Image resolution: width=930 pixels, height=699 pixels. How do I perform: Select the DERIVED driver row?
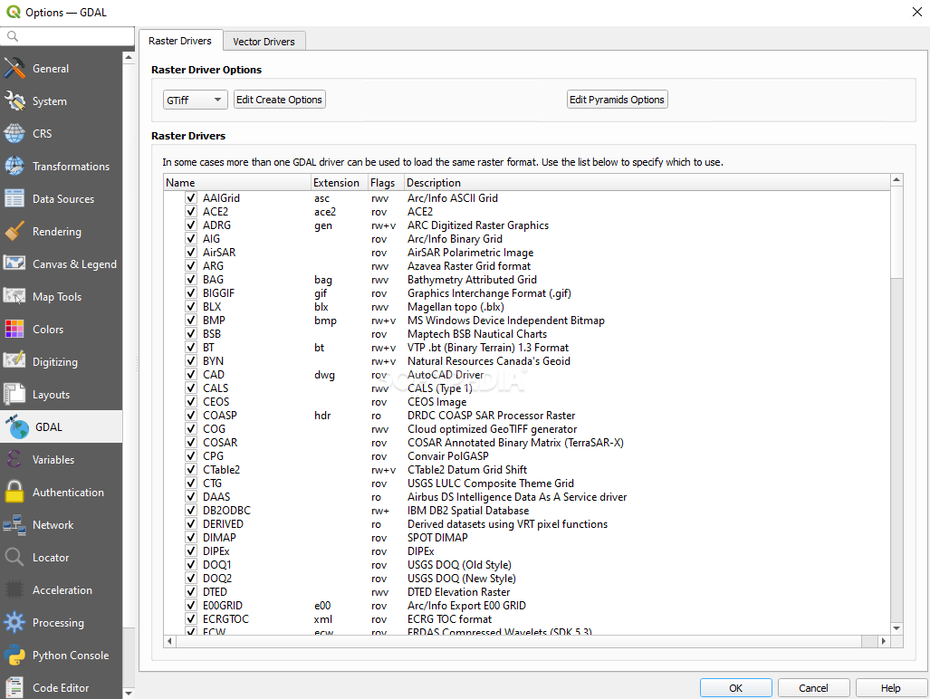tap(527, 524)
